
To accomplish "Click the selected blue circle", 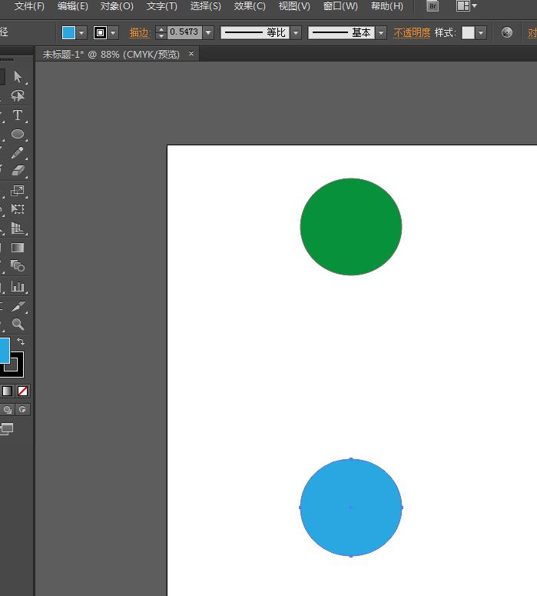I will click(351, 508).
